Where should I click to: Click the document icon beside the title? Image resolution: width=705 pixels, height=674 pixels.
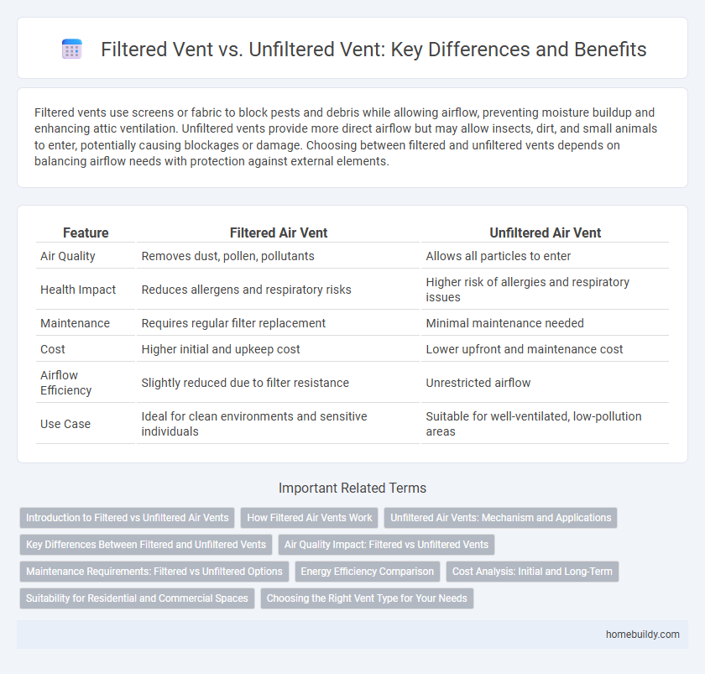point(73,50)
